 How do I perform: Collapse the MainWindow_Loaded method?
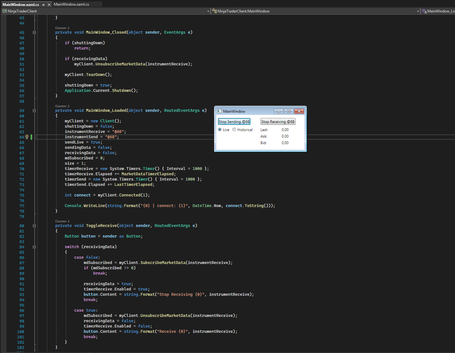coord(34,111)
